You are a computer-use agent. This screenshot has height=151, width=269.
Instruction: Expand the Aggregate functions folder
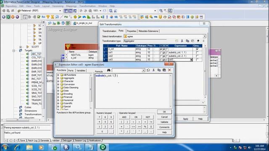point(58,78)
